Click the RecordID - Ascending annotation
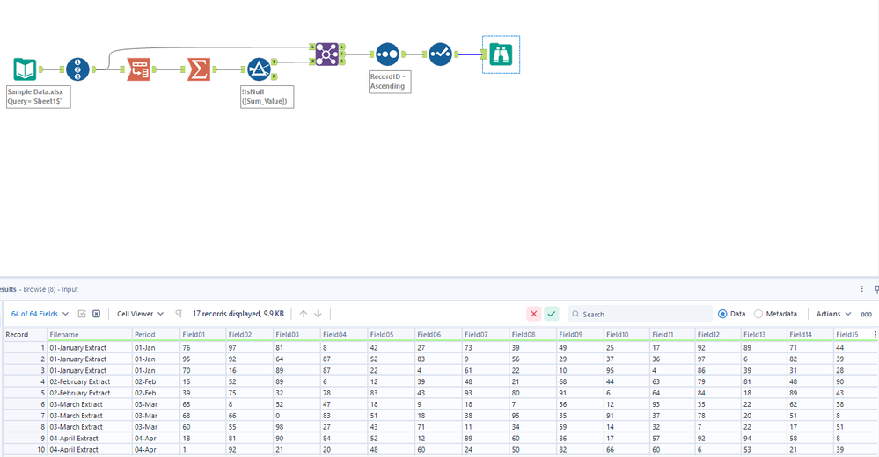The height and width of the screenshot is (457, 879). pos(390,82)
